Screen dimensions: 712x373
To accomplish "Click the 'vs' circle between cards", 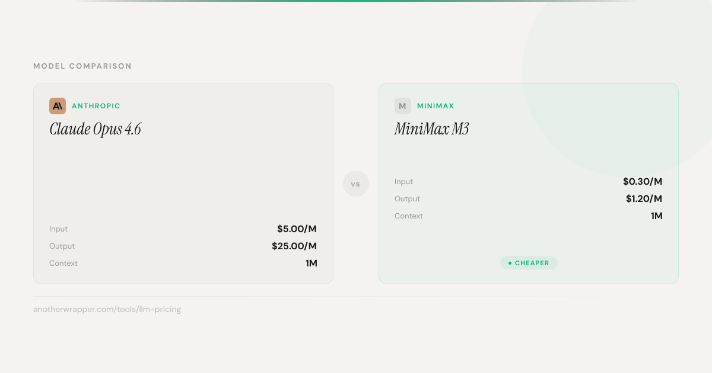I will click(x=356, y=184).
